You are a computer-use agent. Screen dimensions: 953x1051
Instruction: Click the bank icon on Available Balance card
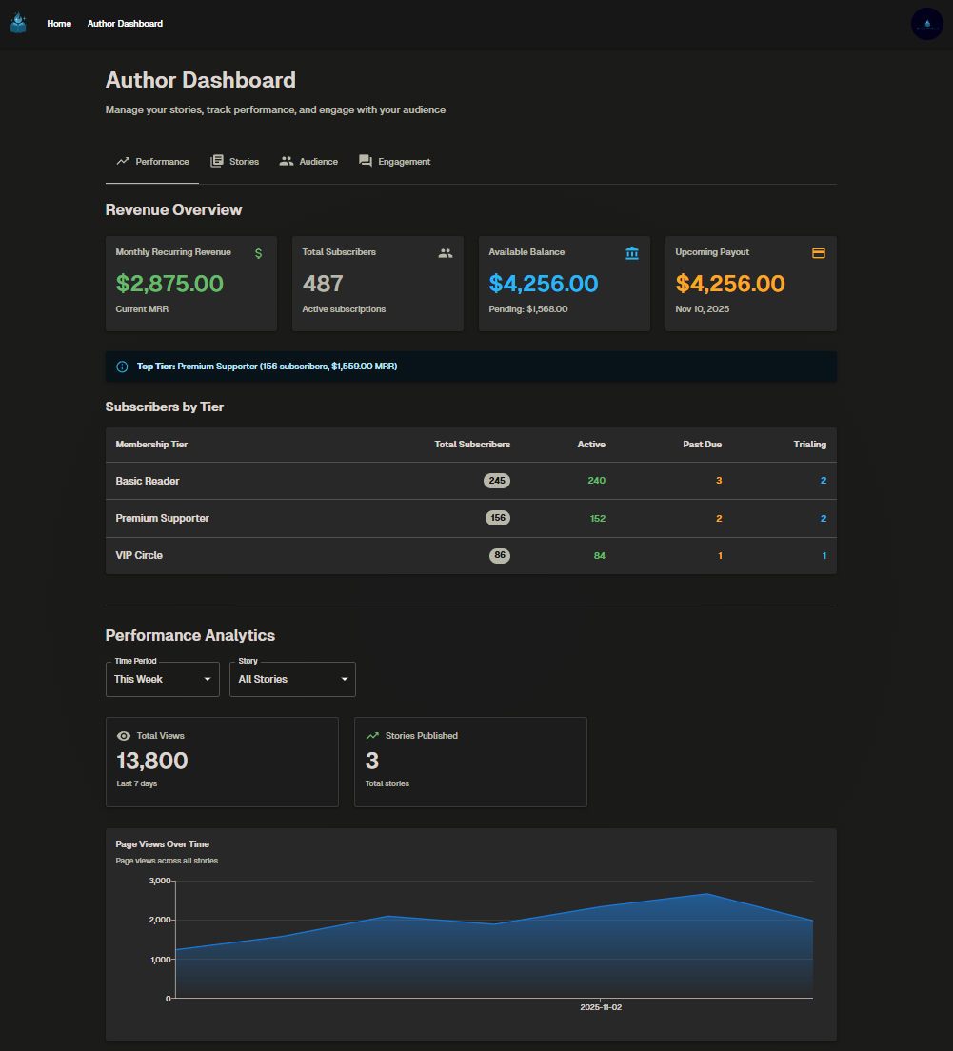tap(631, 252)
